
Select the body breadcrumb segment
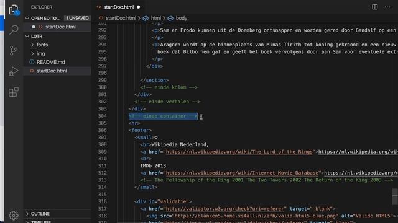[182, 18]
